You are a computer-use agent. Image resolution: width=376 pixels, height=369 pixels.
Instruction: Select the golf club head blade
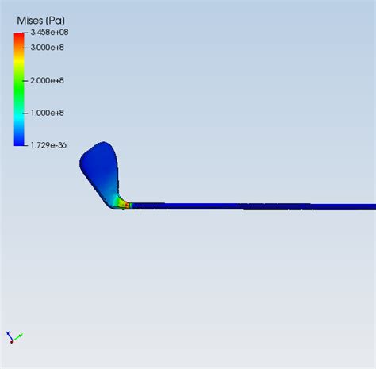[x=99, y=169]
